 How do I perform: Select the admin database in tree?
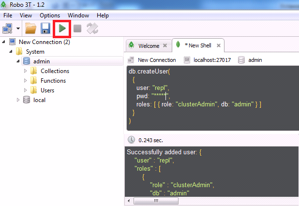click(x=41, y=61)
